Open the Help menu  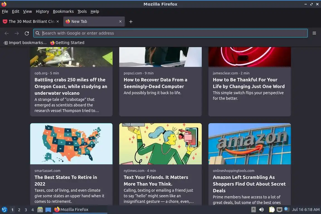pos(95,11)
